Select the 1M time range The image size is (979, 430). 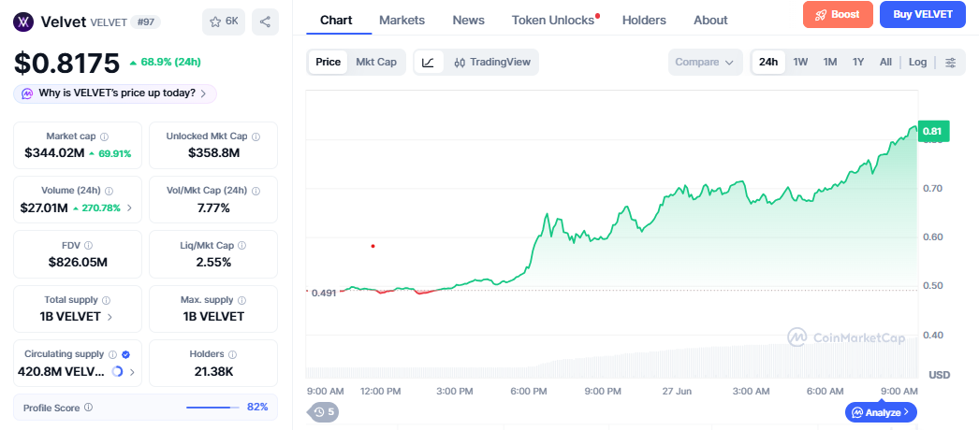pyautogui.click(x=830, y=63)
